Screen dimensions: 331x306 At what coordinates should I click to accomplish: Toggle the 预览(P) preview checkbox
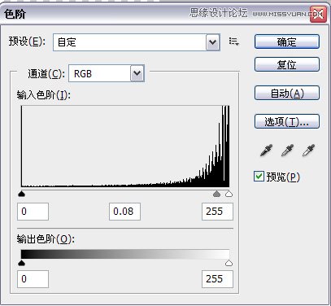(259, 177)
